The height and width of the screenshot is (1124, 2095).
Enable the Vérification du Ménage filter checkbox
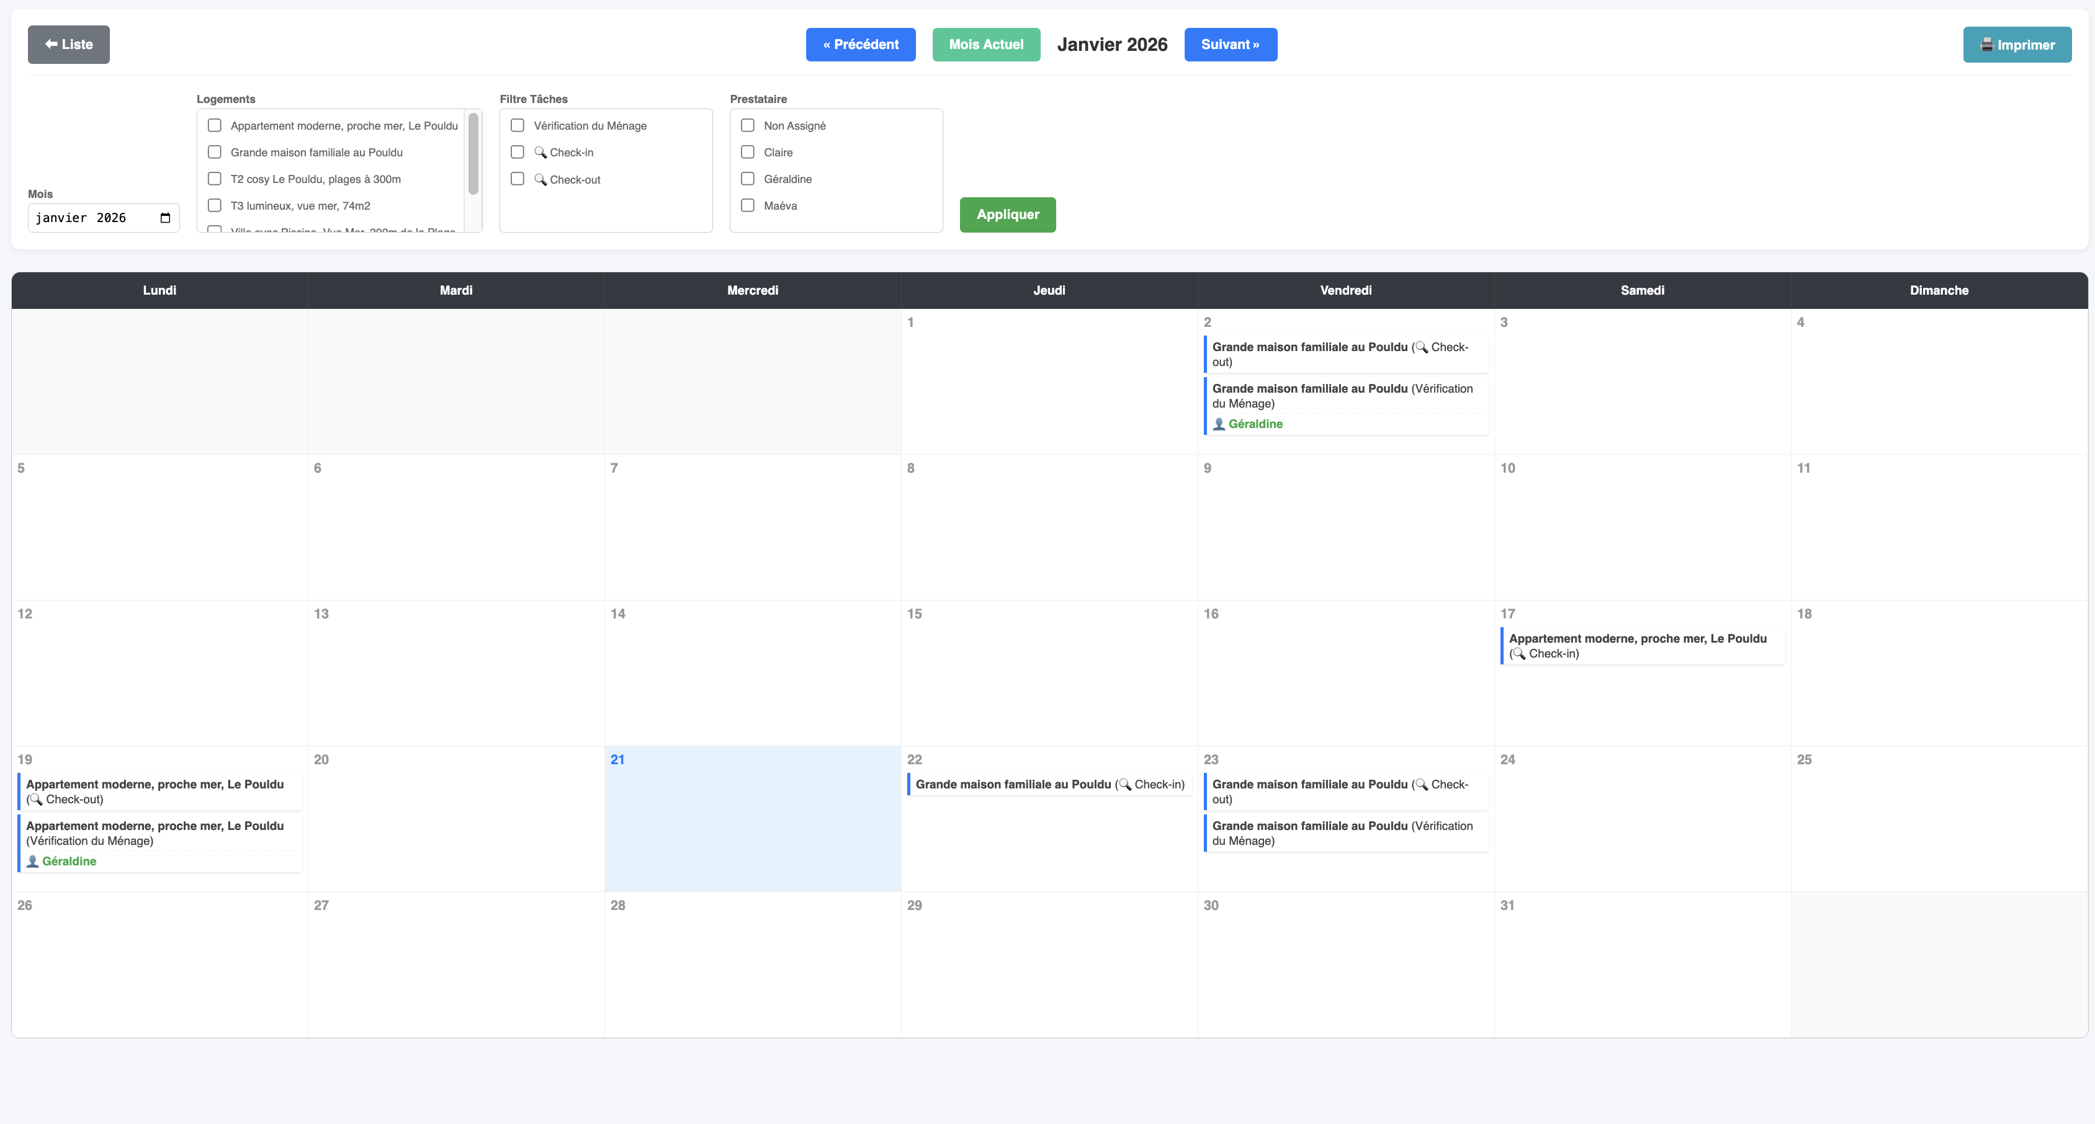[x=518, y=125]
